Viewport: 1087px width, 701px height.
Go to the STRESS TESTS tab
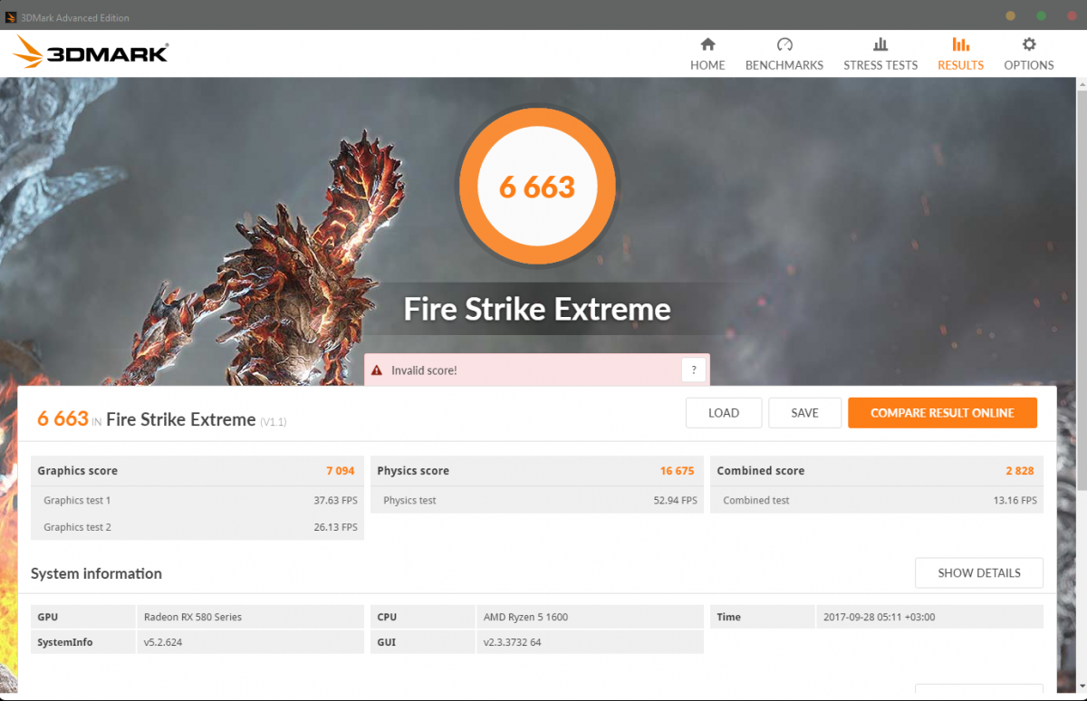880,54
